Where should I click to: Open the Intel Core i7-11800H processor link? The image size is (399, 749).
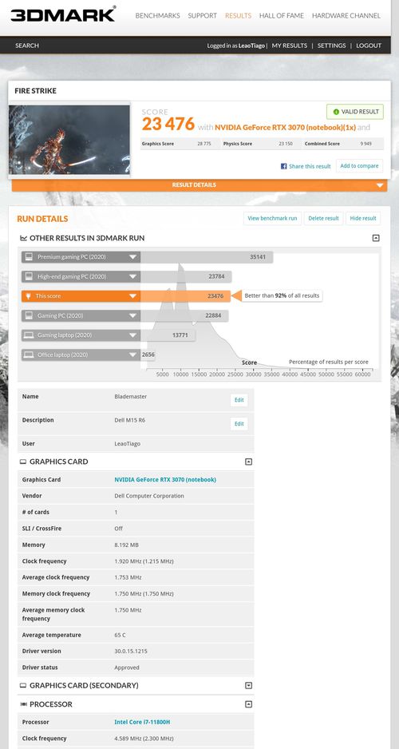142,722
